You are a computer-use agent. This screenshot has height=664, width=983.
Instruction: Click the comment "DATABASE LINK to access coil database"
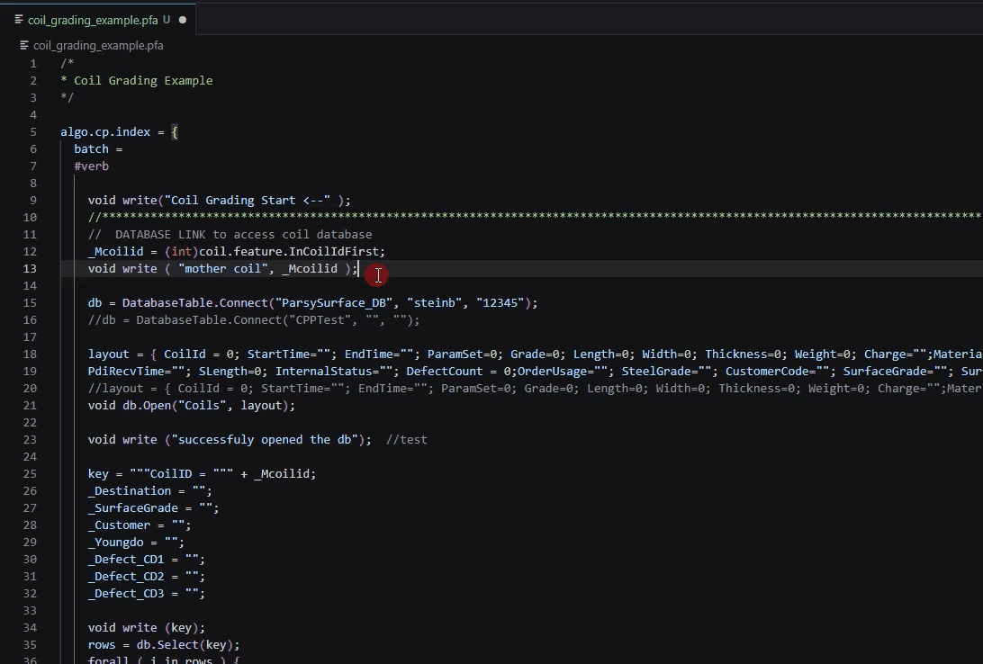243,234
